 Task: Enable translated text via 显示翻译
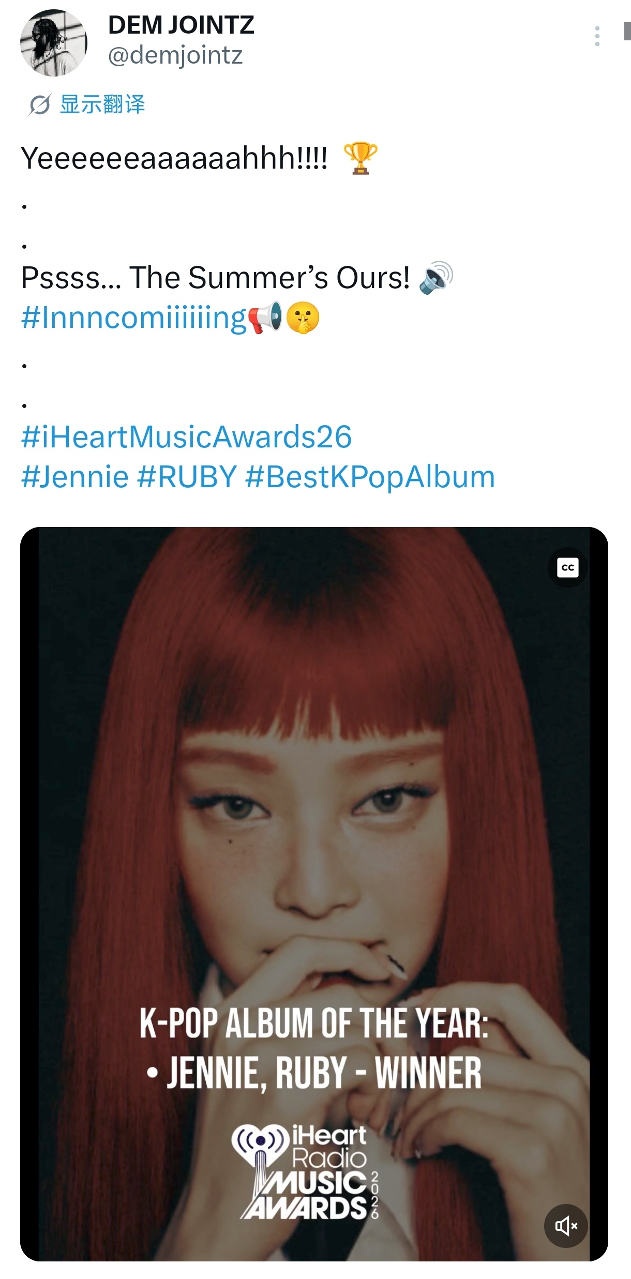[x=102, y=104]
